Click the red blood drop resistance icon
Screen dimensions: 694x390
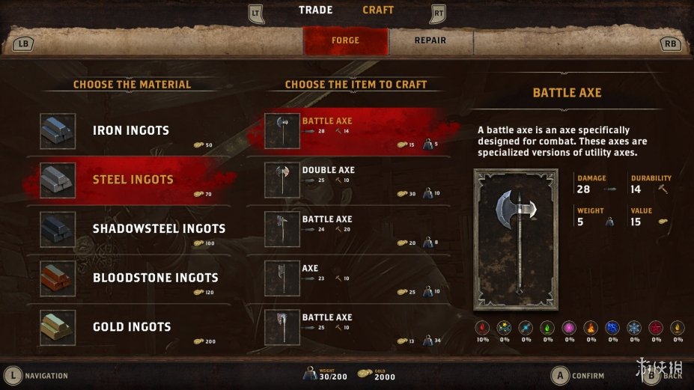(482, 328)
